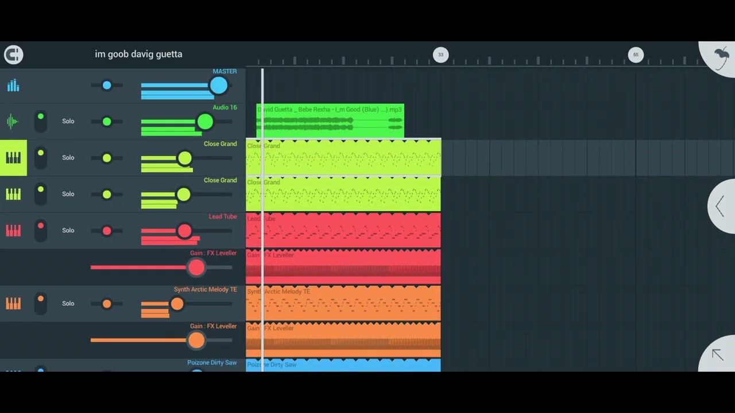Toggle the Lead Tube mute switch

[x=40, y=230]
